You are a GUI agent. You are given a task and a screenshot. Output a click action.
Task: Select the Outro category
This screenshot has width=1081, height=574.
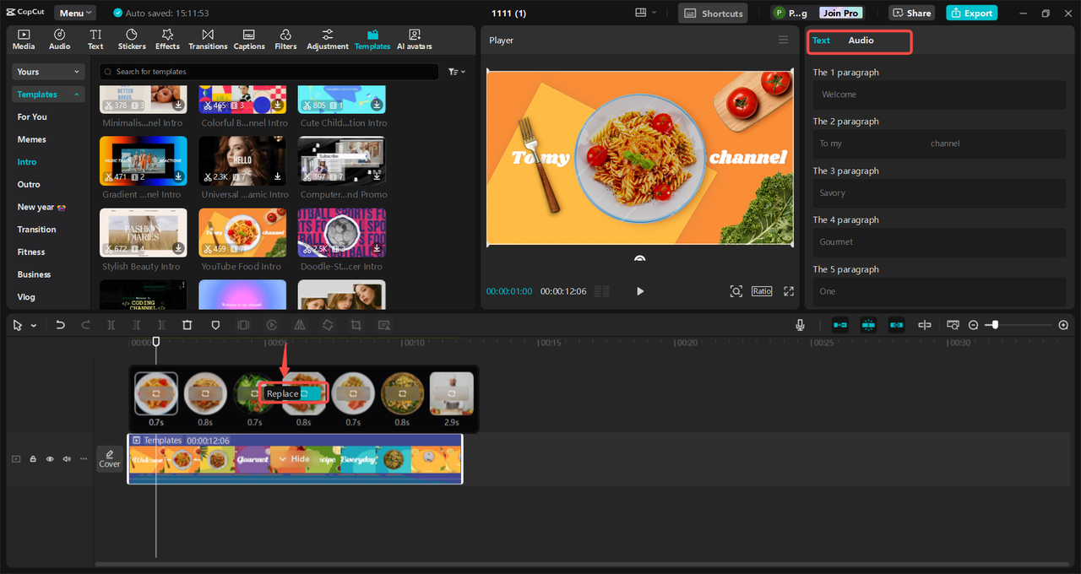pyautogui.click(x=29, y=184)
